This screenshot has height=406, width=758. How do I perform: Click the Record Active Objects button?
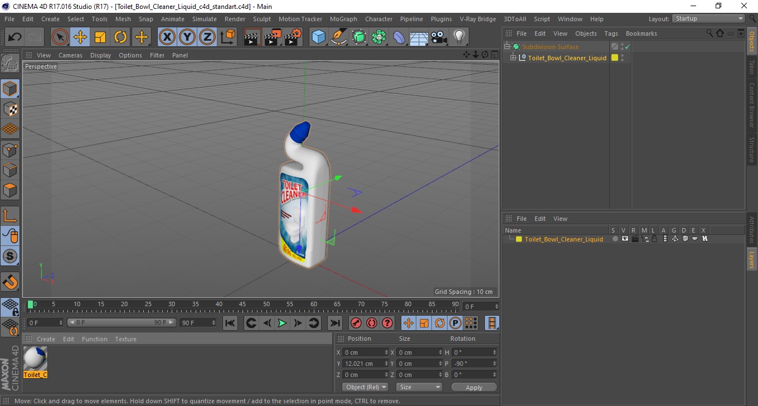[x=356, y=323]
